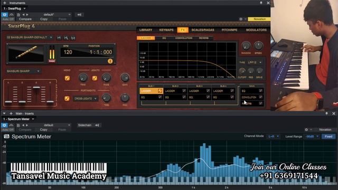Toggle Bus 3 EQ checkbox
This screenshot has width=338, height=190.
[x=208, y=97]
